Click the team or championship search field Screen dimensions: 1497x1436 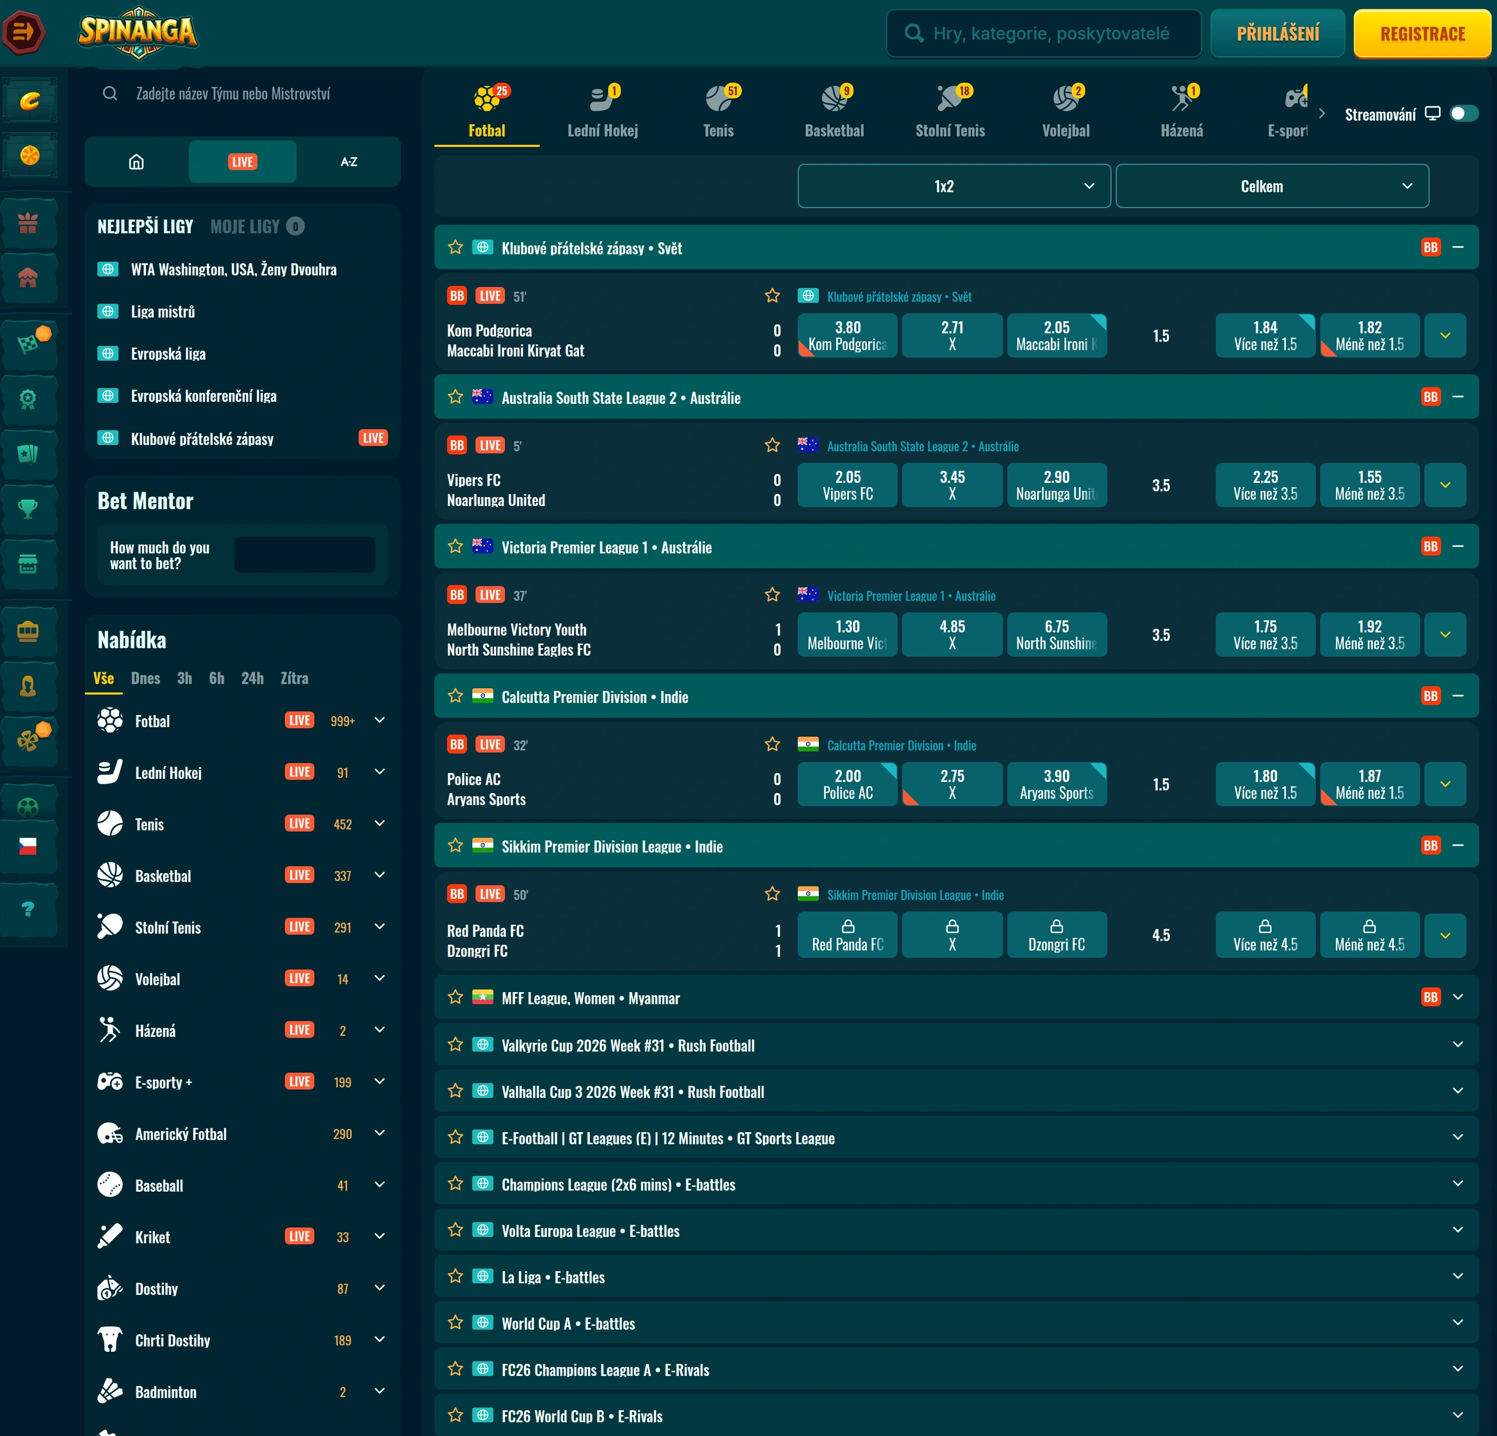point(243,94)
